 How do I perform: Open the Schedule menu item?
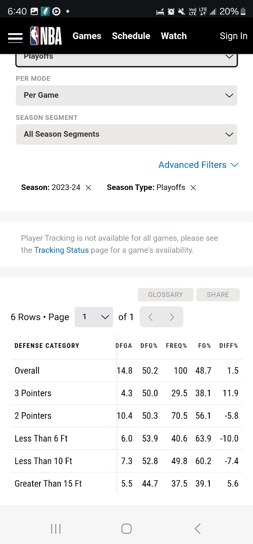[131, 36]
